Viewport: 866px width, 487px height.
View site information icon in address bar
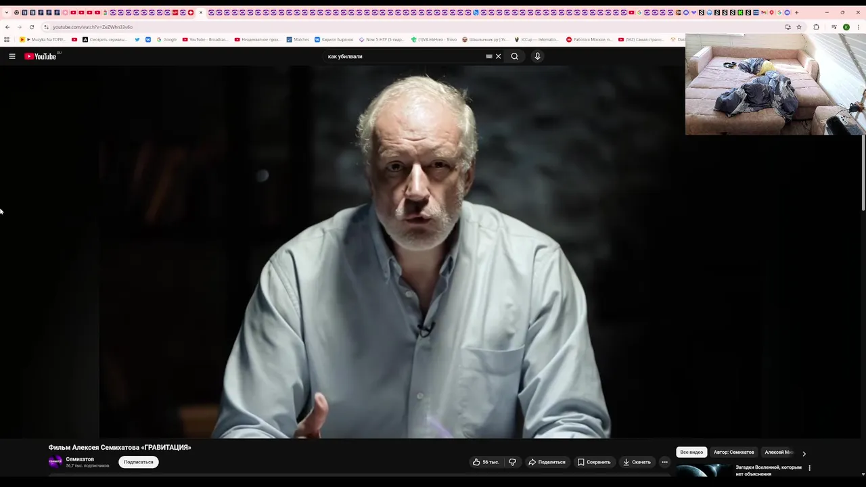46,27
